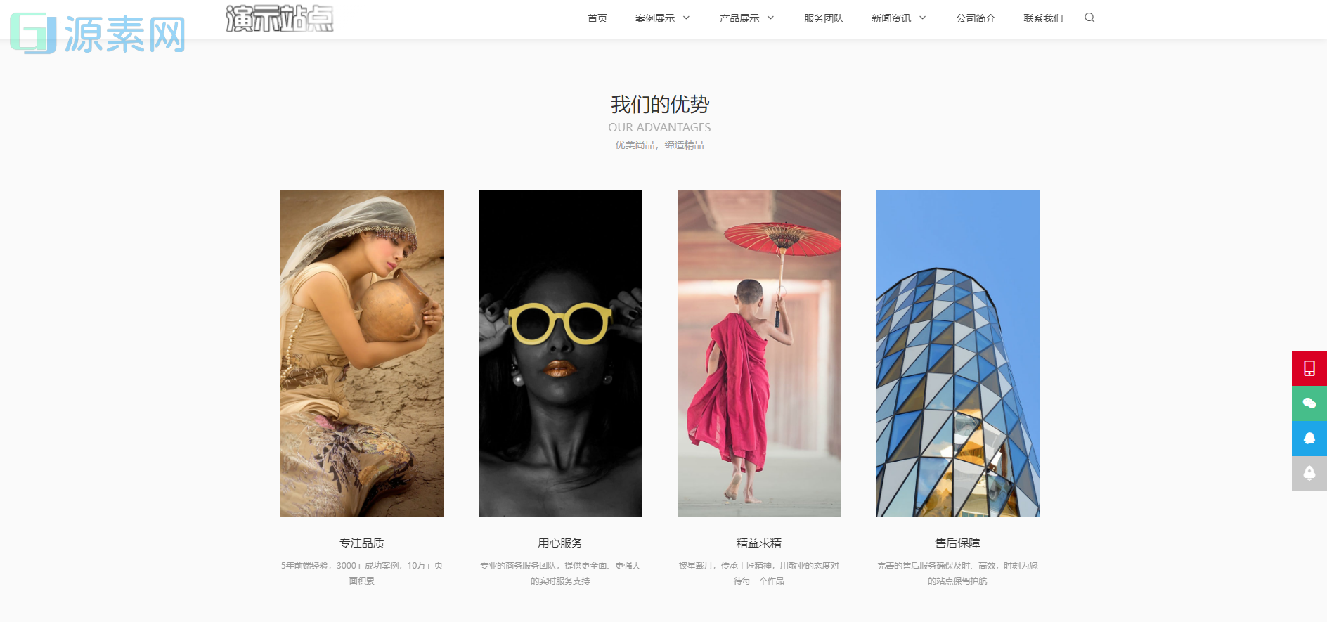Open the red phone contact icon

[x=1309, y=368]
